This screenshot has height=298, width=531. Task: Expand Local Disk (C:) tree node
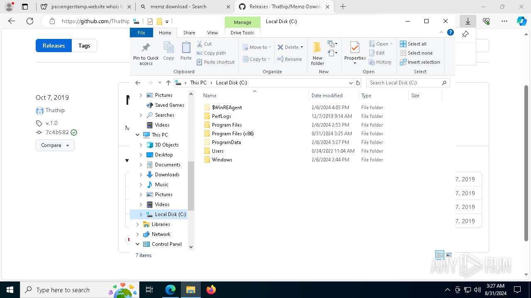141,214
